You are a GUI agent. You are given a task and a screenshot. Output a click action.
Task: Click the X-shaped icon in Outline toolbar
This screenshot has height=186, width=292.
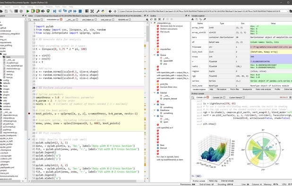point(159,19)
